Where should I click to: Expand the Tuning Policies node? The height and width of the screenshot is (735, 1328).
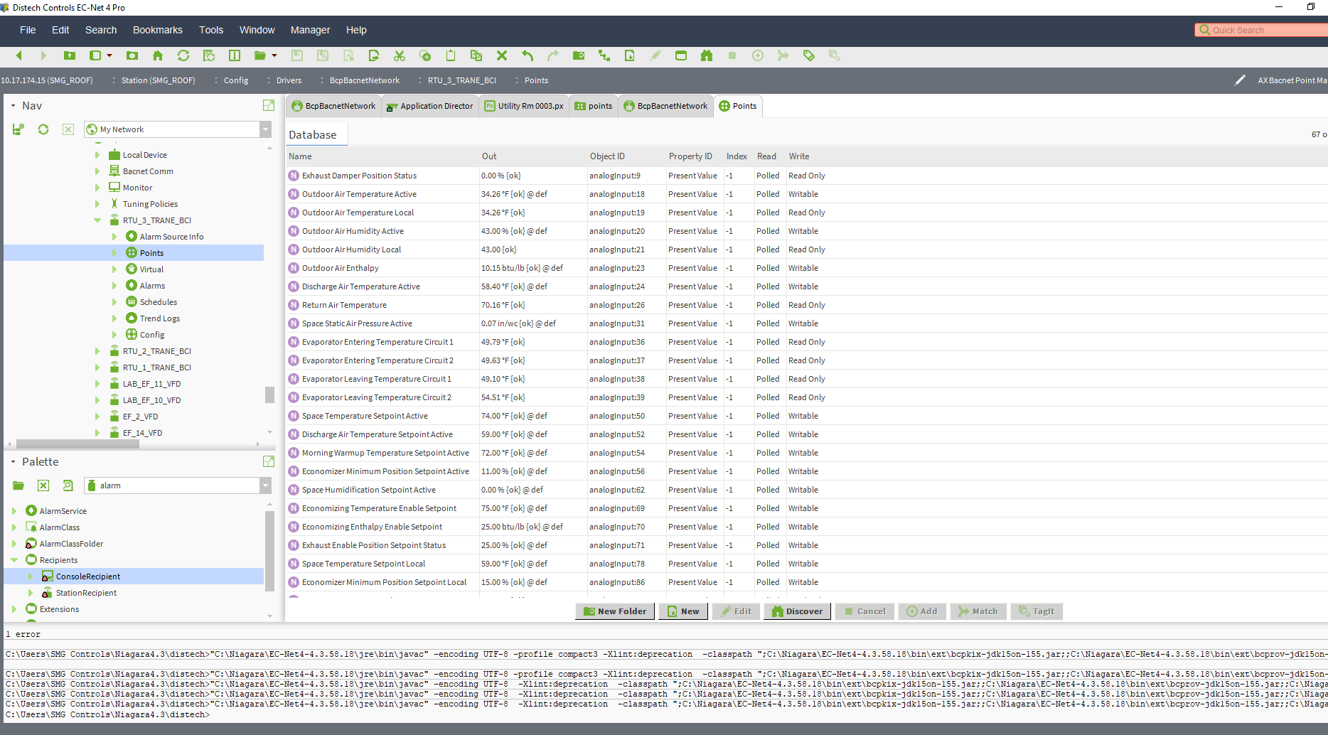(x=97, y=204)
